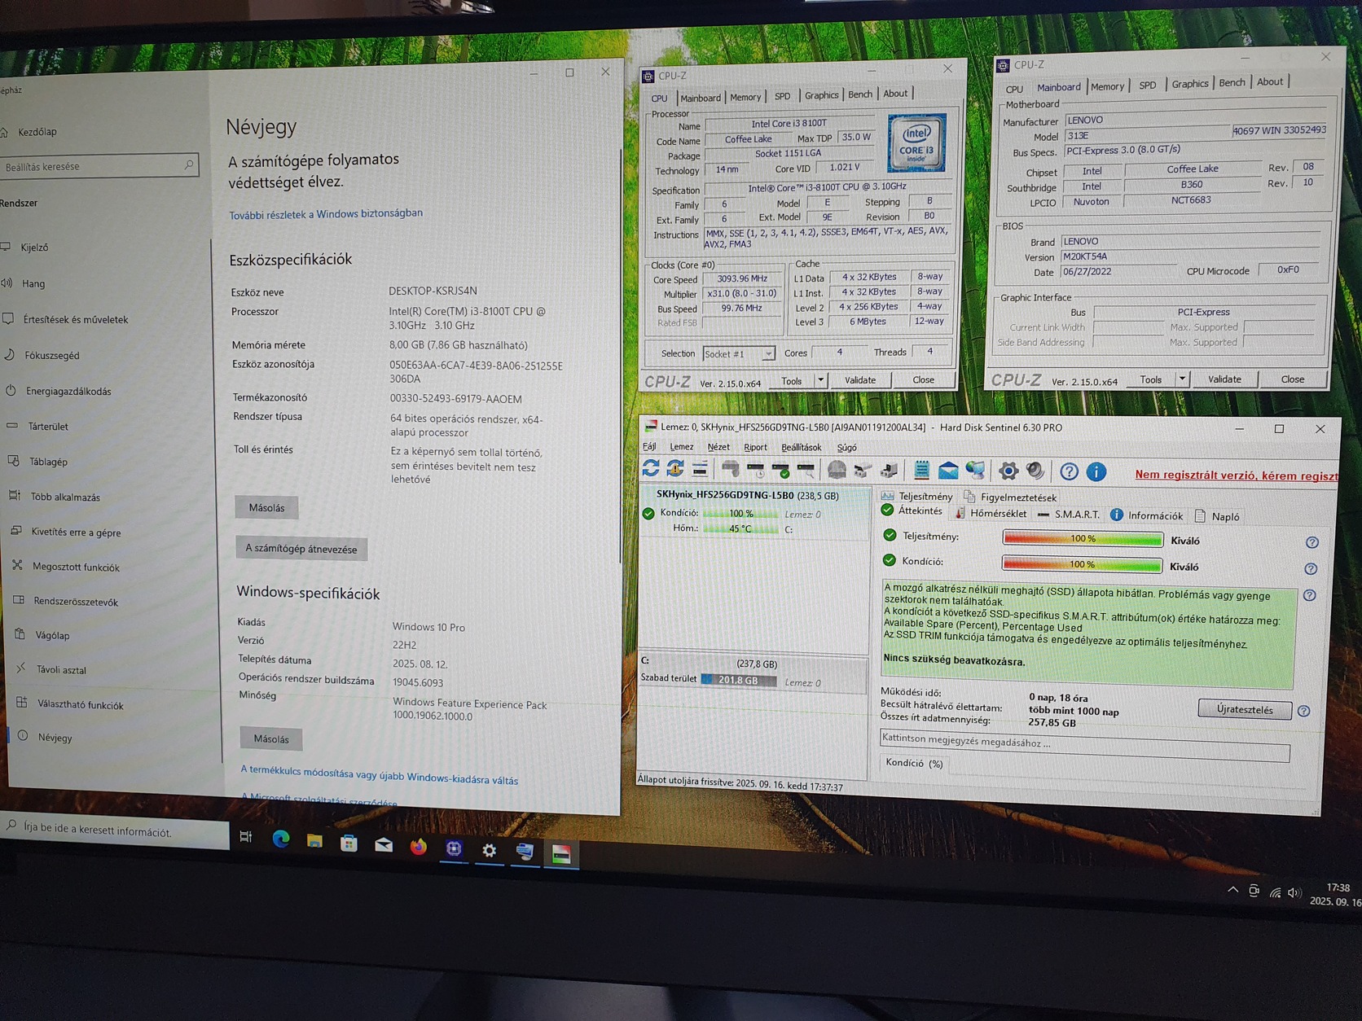Click the Beállítás keresése search field

[x=99, y=166]
